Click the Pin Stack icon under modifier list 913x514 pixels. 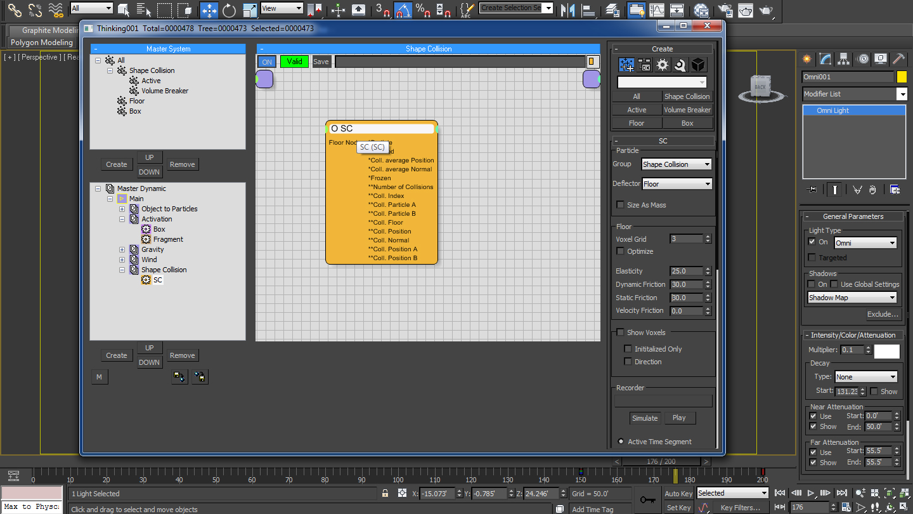click(x=812, y=190)
